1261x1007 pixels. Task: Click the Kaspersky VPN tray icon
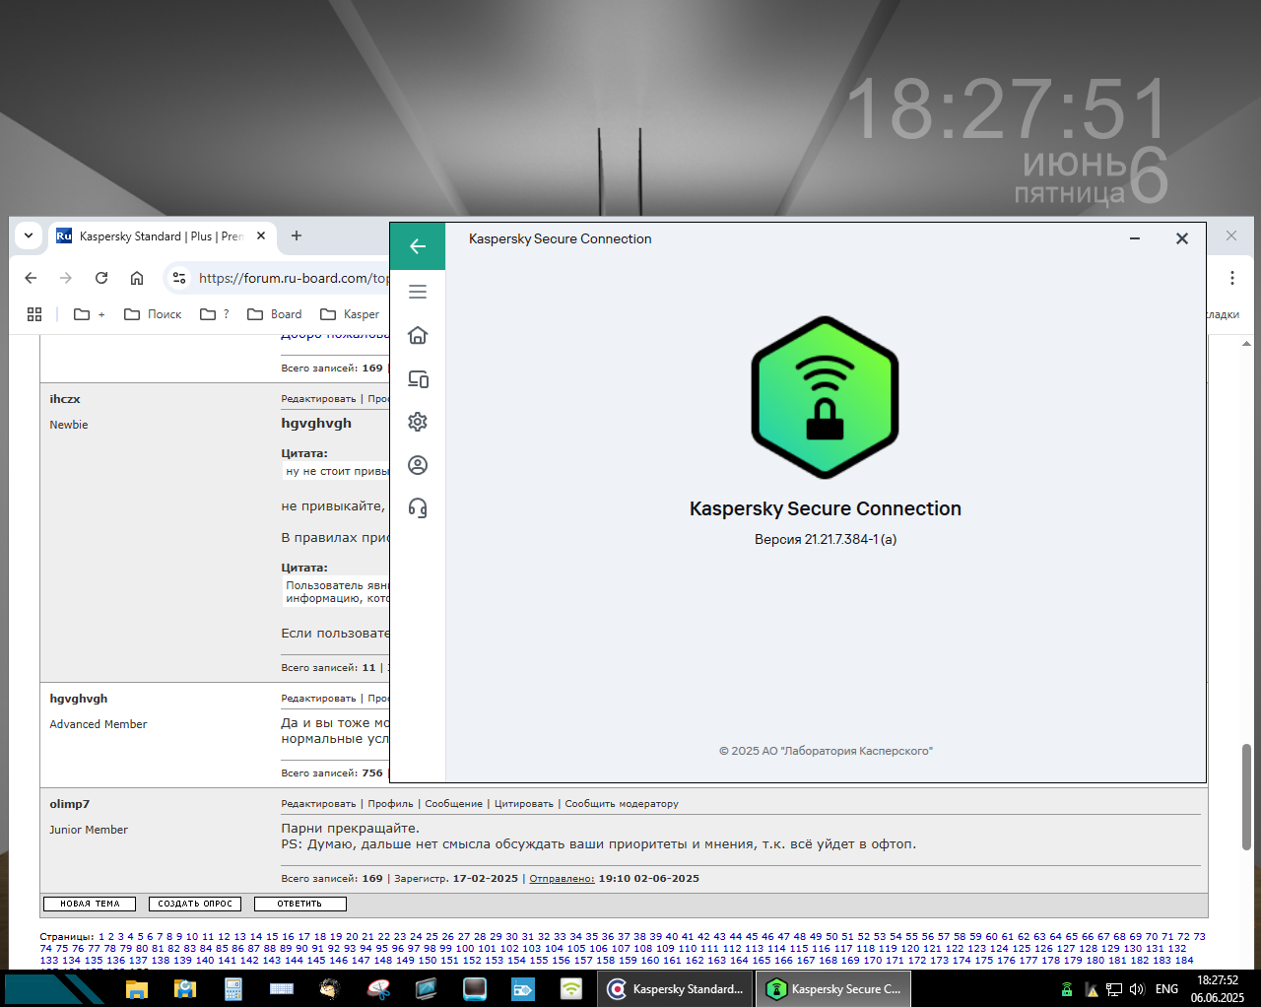[x=1067, y=988]
